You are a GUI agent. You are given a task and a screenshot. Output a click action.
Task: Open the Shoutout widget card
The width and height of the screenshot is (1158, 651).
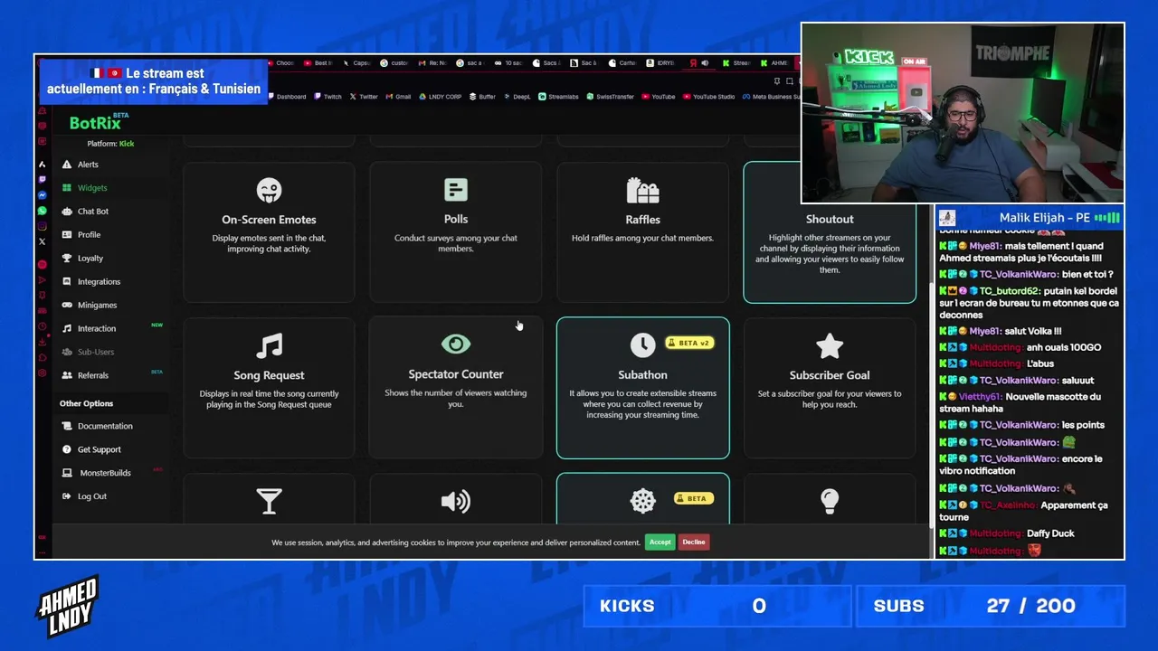[830, 231]
